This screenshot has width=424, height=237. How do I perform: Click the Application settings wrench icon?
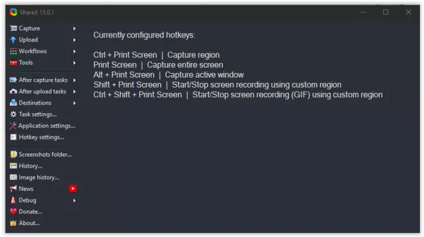[13, 126]
